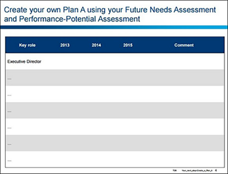This screenshot has width=228, height=174.
Task: Click the slide title text
Action: pos(110,14)
